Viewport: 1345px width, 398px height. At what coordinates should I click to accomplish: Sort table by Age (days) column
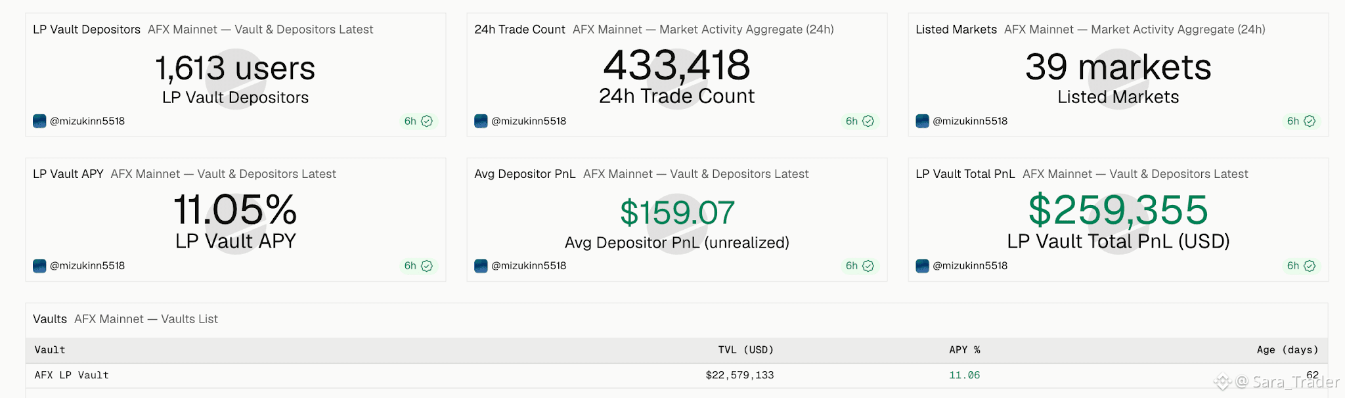coord(1287,350)
